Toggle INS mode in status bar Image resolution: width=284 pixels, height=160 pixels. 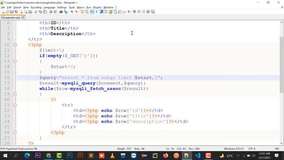tap(277, 149)
